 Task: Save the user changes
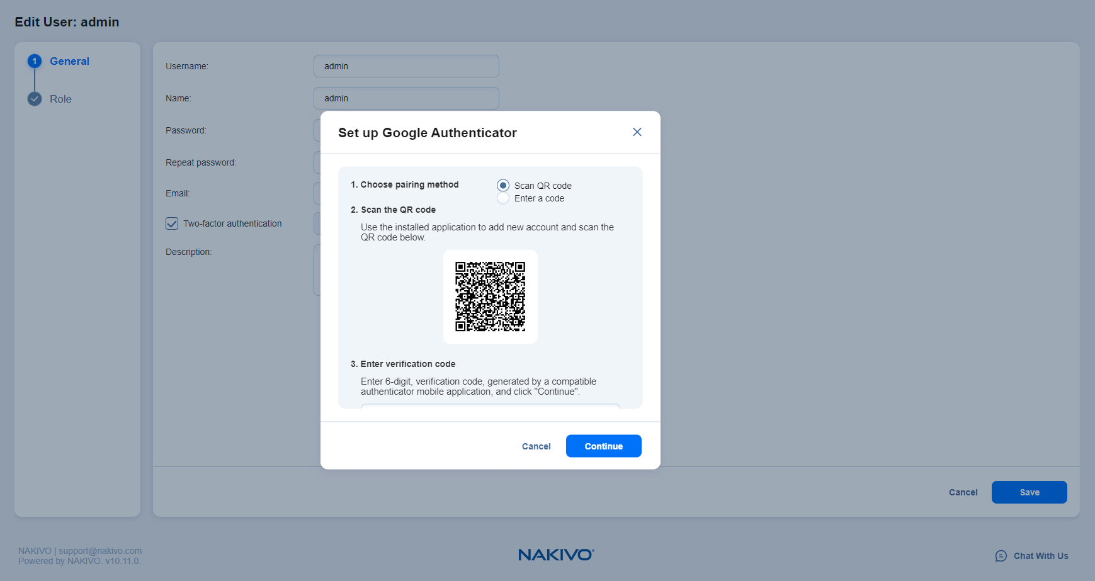tap(1029, 492)
